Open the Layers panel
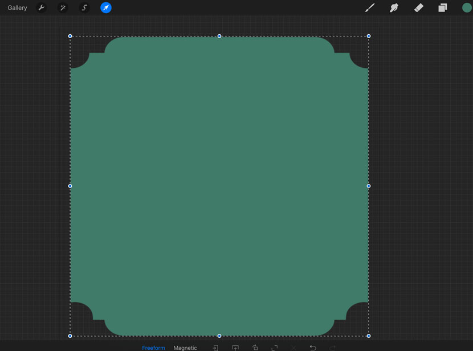 click(443, 7)
